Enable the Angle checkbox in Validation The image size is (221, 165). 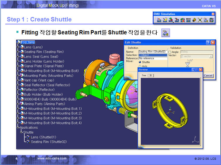170,52
